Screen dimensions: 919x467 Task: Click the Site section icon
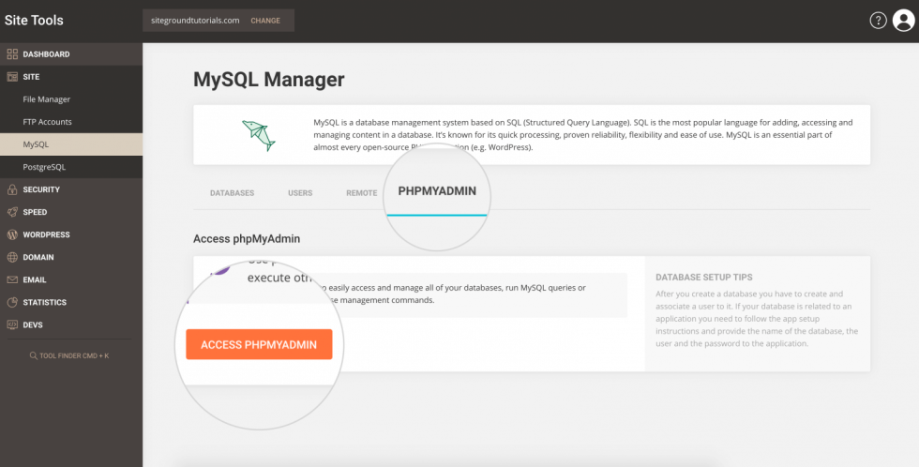point(12,77)
